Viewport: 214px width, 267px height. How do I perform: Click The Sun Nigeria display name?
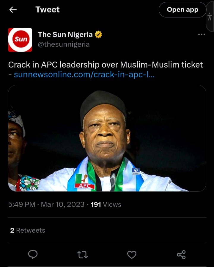65,35
